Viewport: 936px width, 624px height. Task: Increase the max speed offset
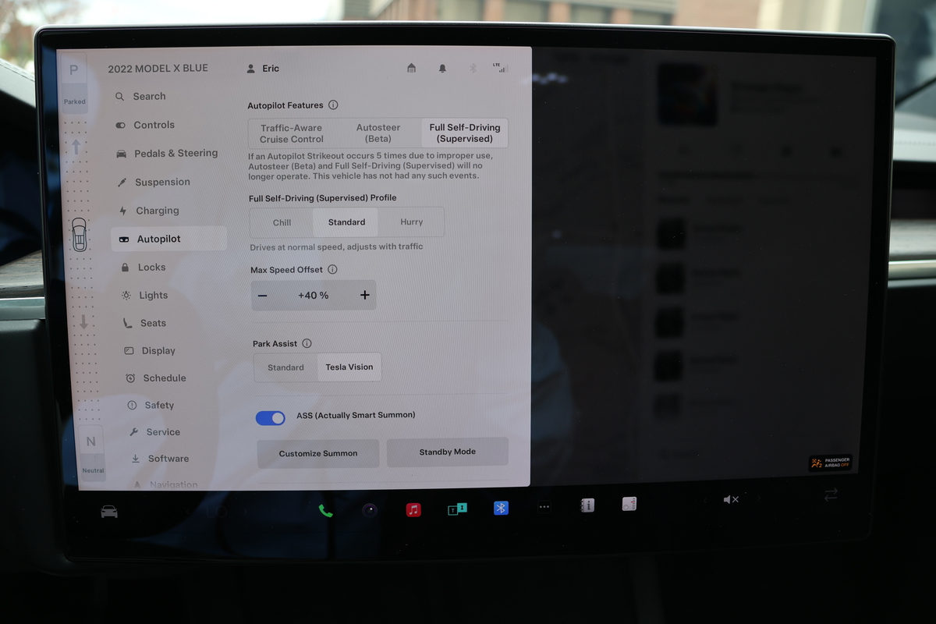click(x=364, y=296)
